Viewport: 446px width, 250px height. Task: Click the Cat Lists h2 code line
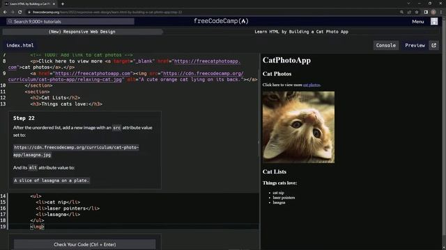tap(55, 97)
